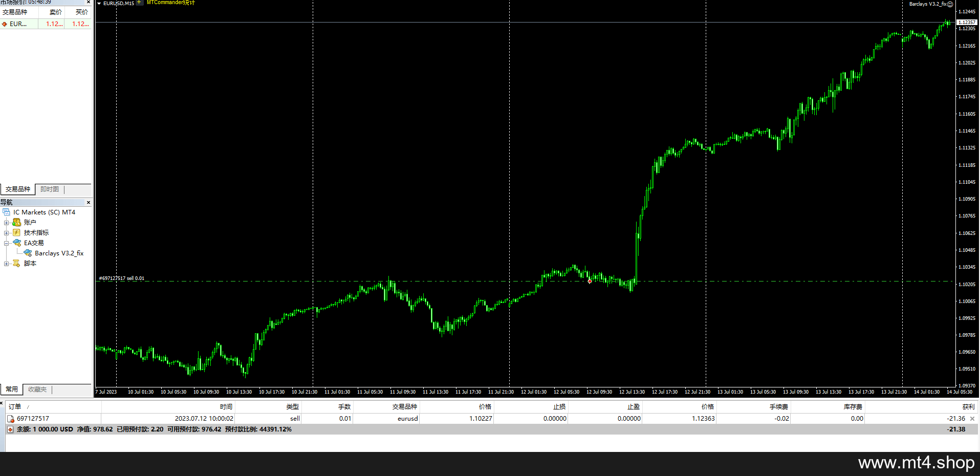Image resolution: width=980 pixels, height=476 pixels.
Task: Click the Barclays V3.2_fix label at chart corner
Action: tap(927, 4)
